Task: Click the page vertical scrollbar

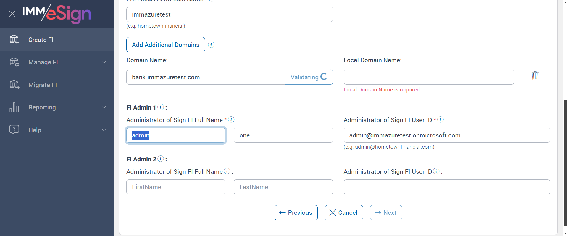Action: (x=565, y=162)
